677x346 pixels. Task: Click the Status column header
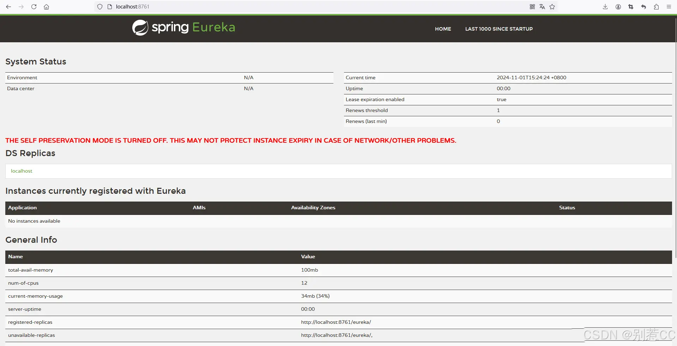pos(567,208)
